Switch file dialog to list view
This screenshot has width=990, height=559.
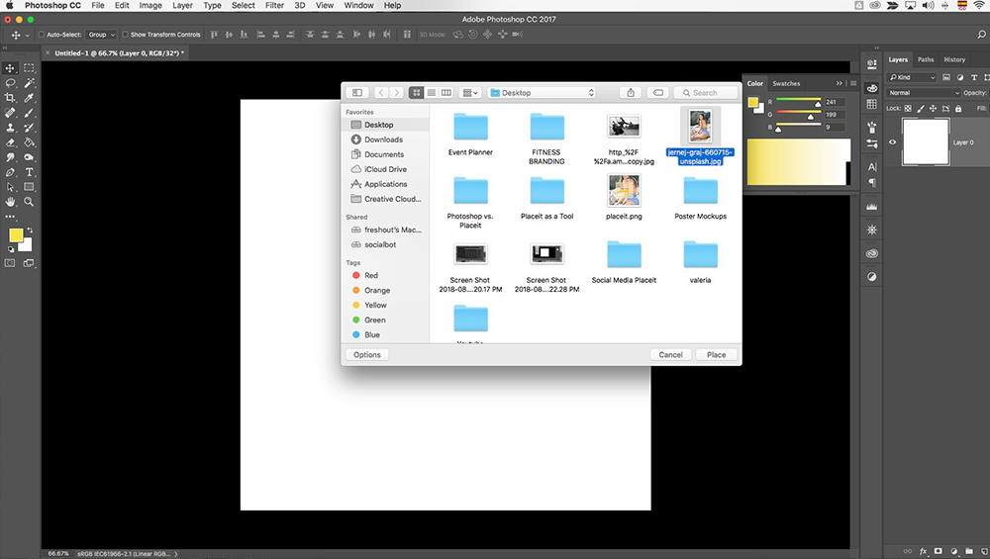[x=432, y=93]
